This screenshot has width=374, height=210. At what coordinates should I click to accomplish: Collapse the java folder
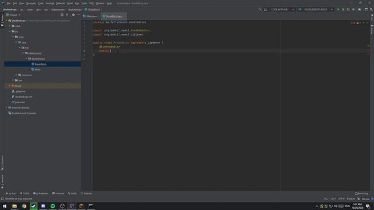coord(16,42)
